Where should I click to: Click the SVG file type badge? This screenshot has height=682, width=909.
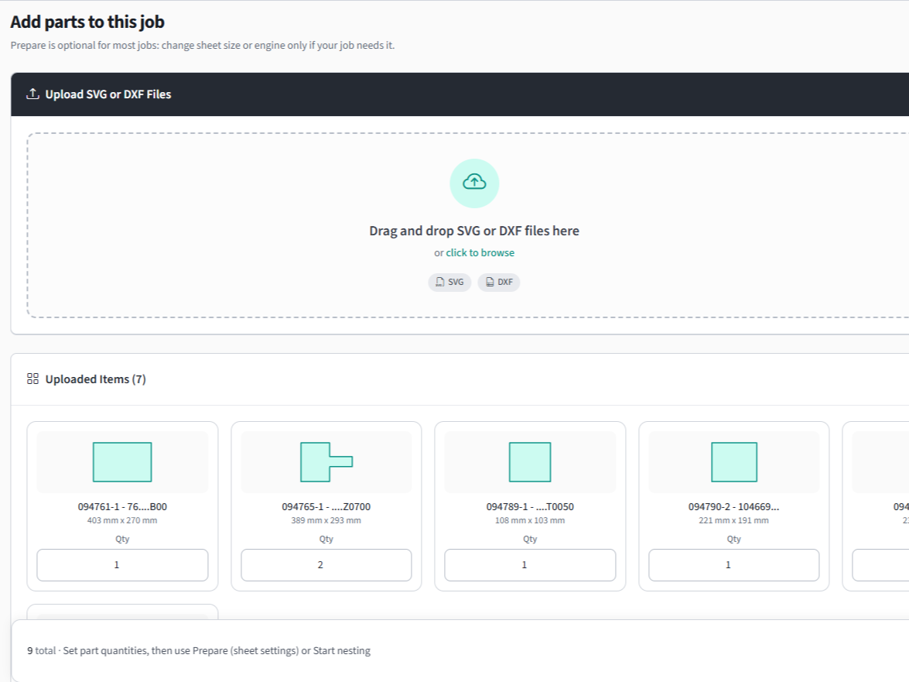click(449, 283)
